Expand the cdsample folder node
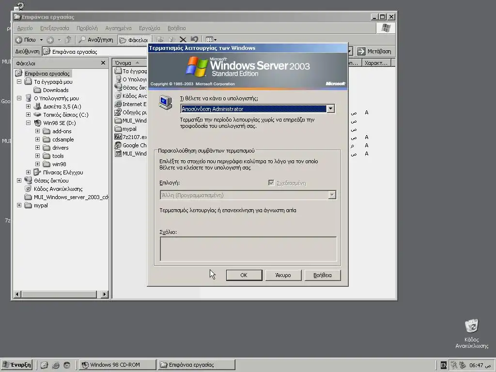Image resolution: width=496 pixels, height=372 pixels. pyautogui.click(x=37, y=139)
